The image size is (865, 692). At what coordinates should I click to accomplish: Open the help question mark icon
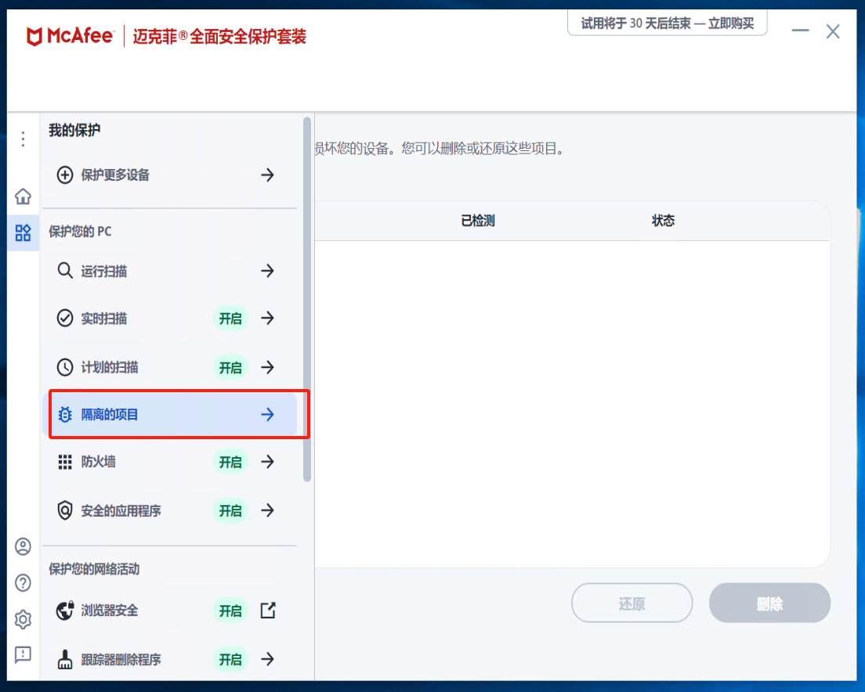[x=23, y=583]
